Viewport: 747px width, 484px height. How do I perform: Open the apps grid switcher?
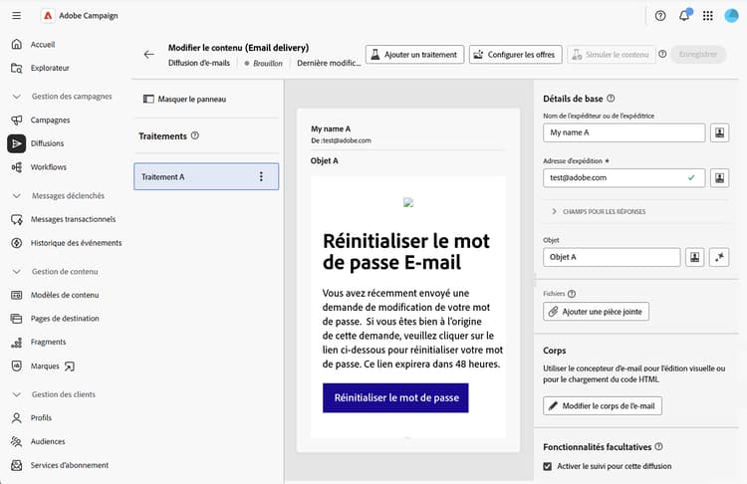pos(708,16)
